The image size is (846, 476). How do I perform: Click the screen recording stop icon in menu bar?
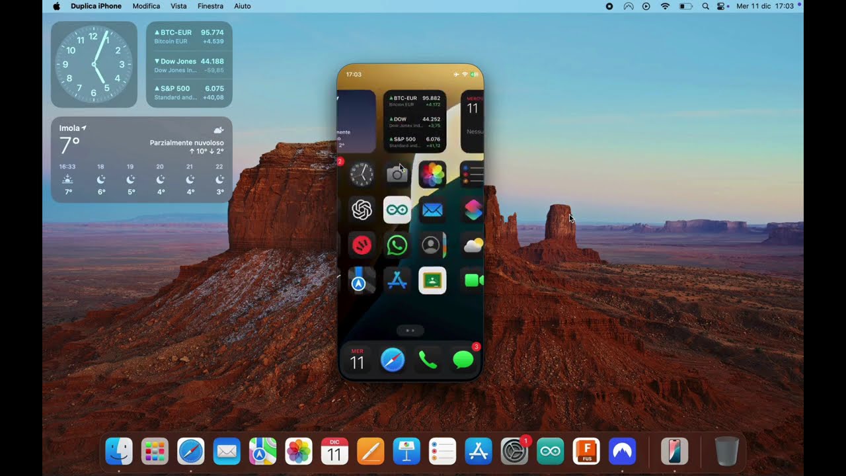[609, 6]
